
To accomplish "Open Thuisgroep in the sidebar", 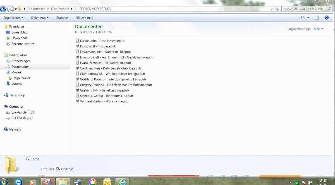I will 17,95.
